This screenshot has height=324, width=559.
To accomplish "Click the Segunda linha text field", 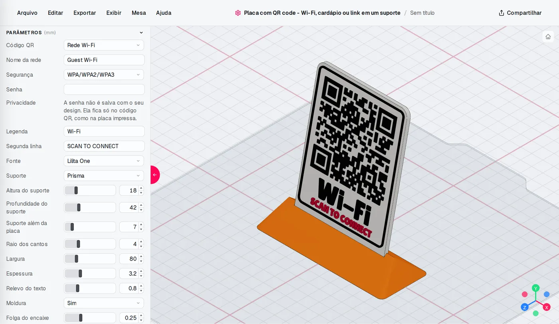I will (104, 146).
